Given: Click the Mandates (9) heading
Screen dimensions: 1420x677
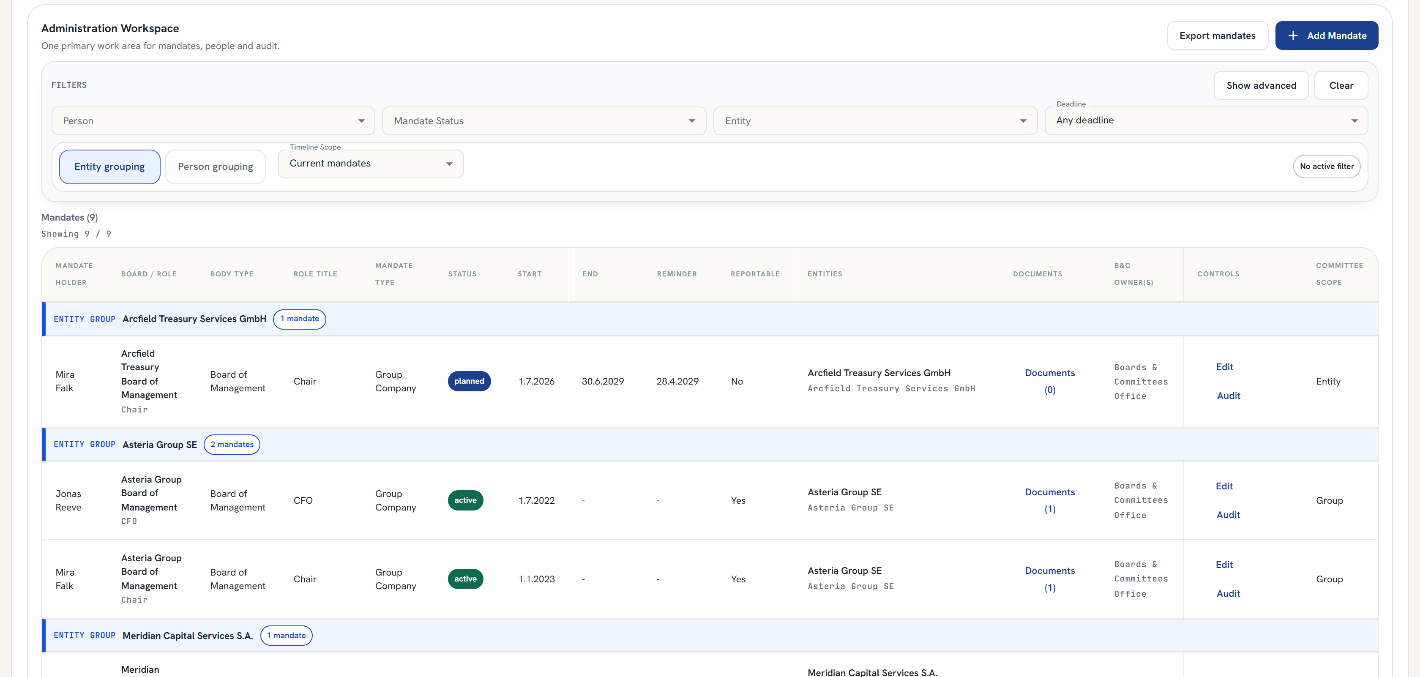Looking at the screenshot, I should click(69, 217).
